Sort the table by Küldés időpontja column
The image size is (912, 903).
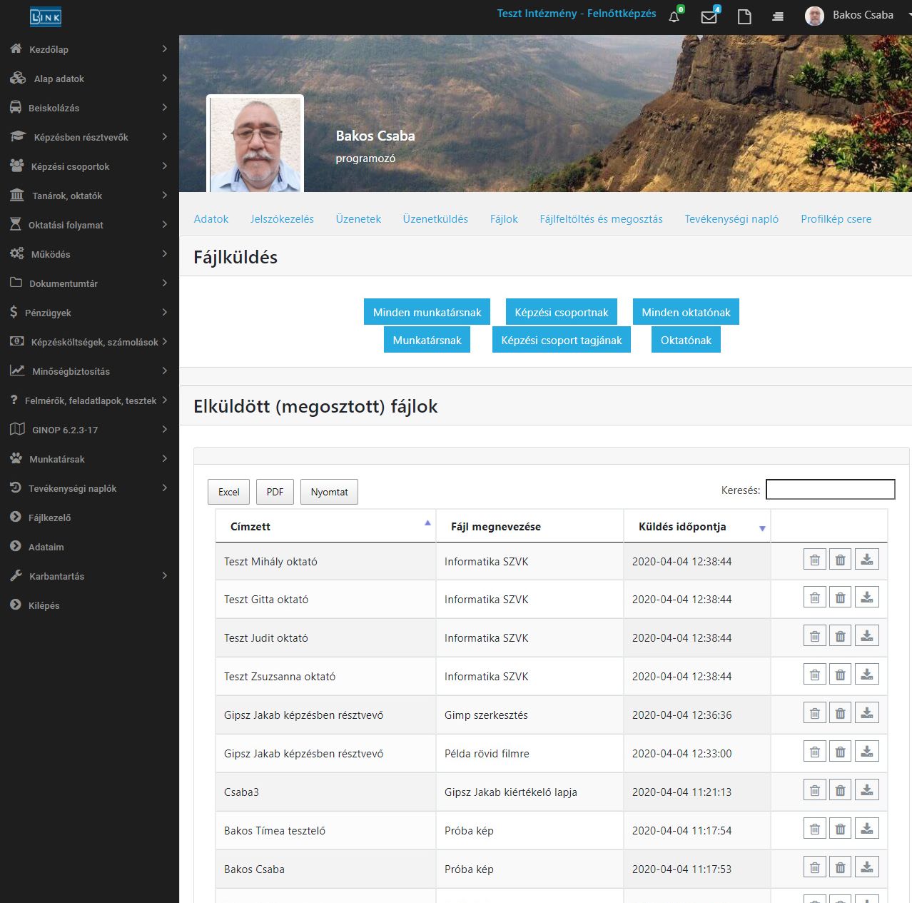pyautogui.click(x=697, y=526)
